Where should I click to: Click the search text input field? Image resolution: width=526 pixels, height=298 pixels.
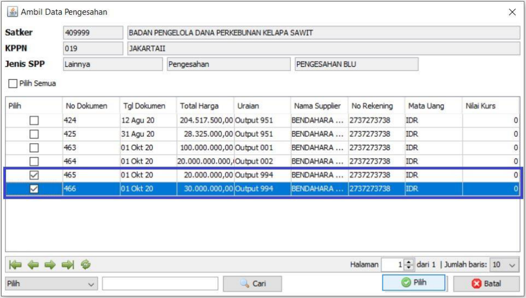(160, 283)
